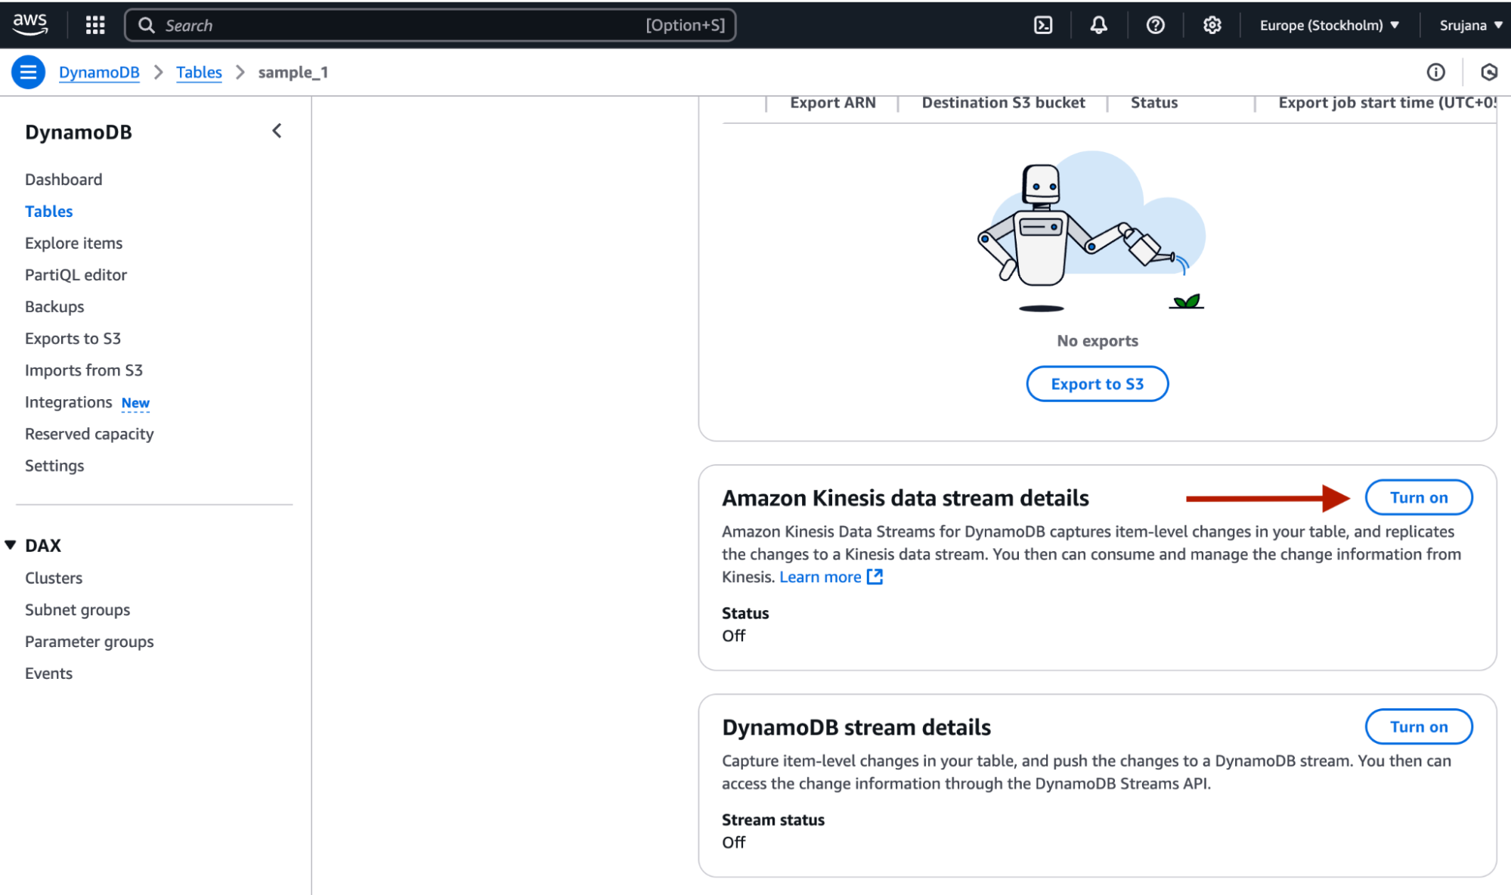Open the AWS services grid menu
The height and width of the screenshot is (895, 1511).
tap(95, 25)
